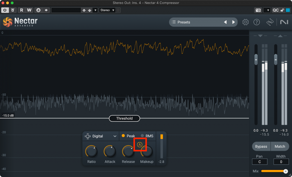Click the plugin snapshot camera icon
Screen dimensions: 292x177
click(258, 10)
